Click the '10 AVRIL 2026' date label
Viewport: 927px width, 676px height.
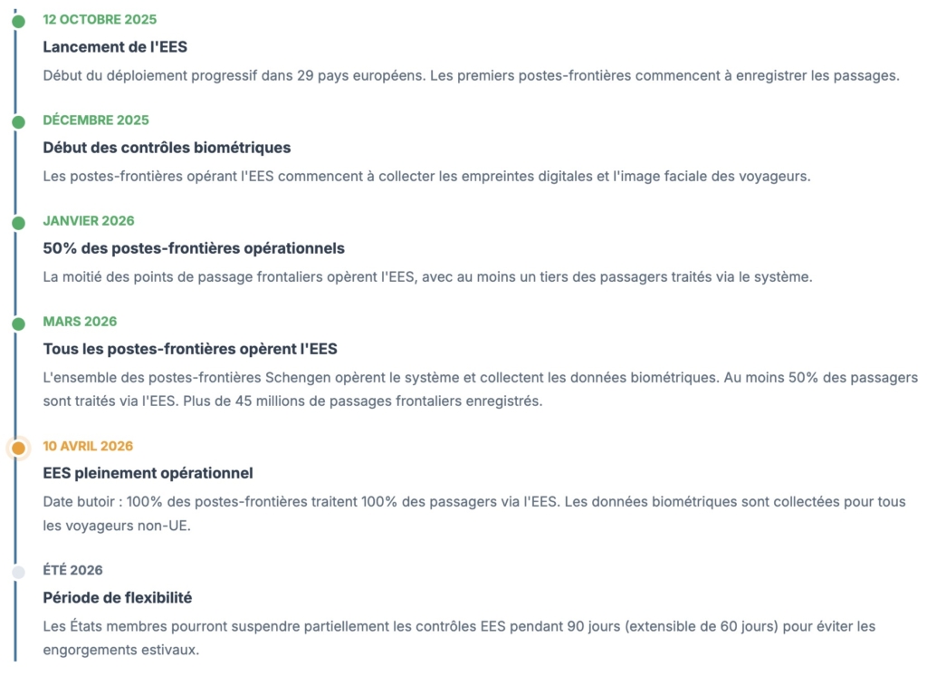(x=88, y=446)
